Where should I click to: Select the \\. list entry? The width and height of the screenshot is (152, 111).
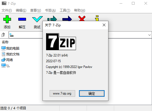coord(5,66)
